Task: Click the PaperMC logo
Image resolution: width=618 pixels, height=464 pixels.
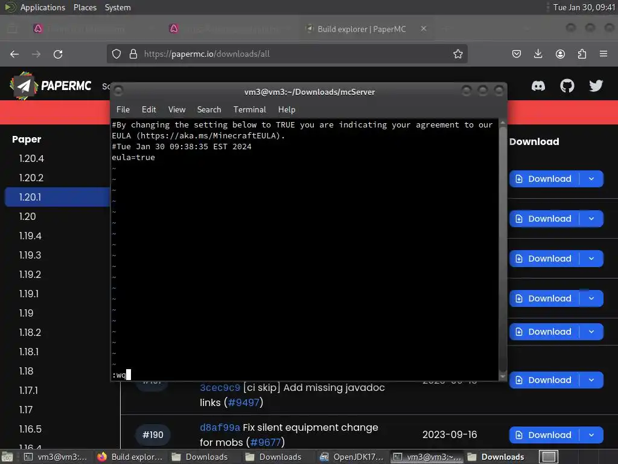Action: pyautogui.click(x=51, y=86)
